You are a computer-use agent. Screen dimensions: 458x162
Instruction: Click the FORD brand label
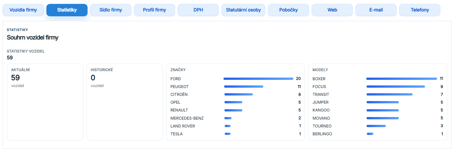click(x=176, y=79)
